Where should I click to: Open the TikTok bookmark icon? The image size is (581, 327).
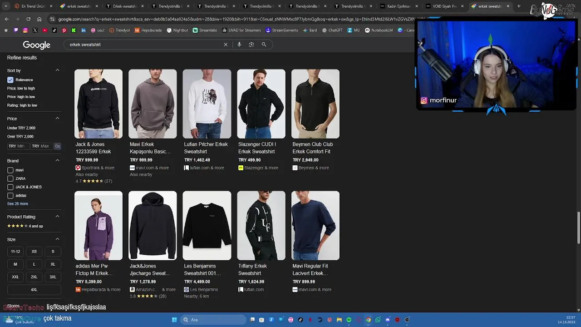pyautogui.click(x=54, y=30)
